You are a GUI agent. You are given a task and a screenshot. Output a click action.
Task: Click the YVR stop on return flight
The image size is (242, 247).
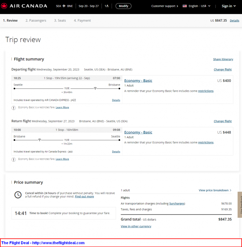(x=67, y=140)
